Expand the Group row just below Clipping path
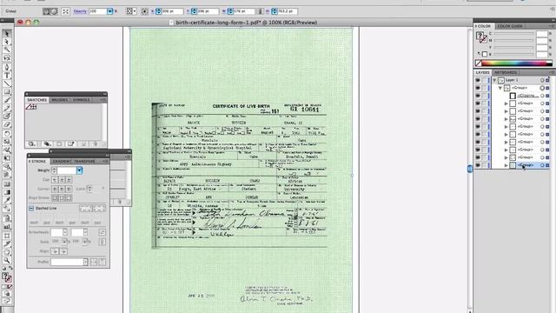Image resolution: width=556 pixels, height=313 pixels. (506, 103)
